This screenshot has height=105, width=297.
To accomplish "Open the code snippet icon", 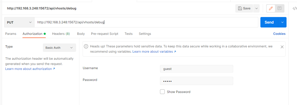I will (x=294, y=8).
